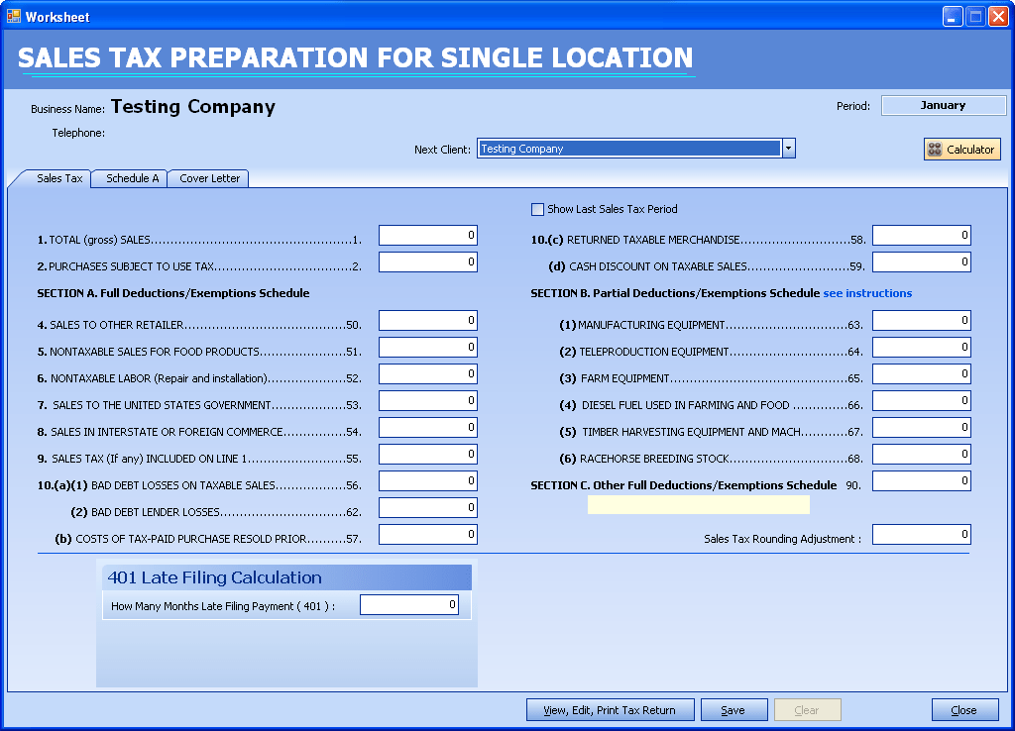Focus Returned Taxable Merchandise field
The width and height of the screenshot is (1015, 731).
coord(922,236)
